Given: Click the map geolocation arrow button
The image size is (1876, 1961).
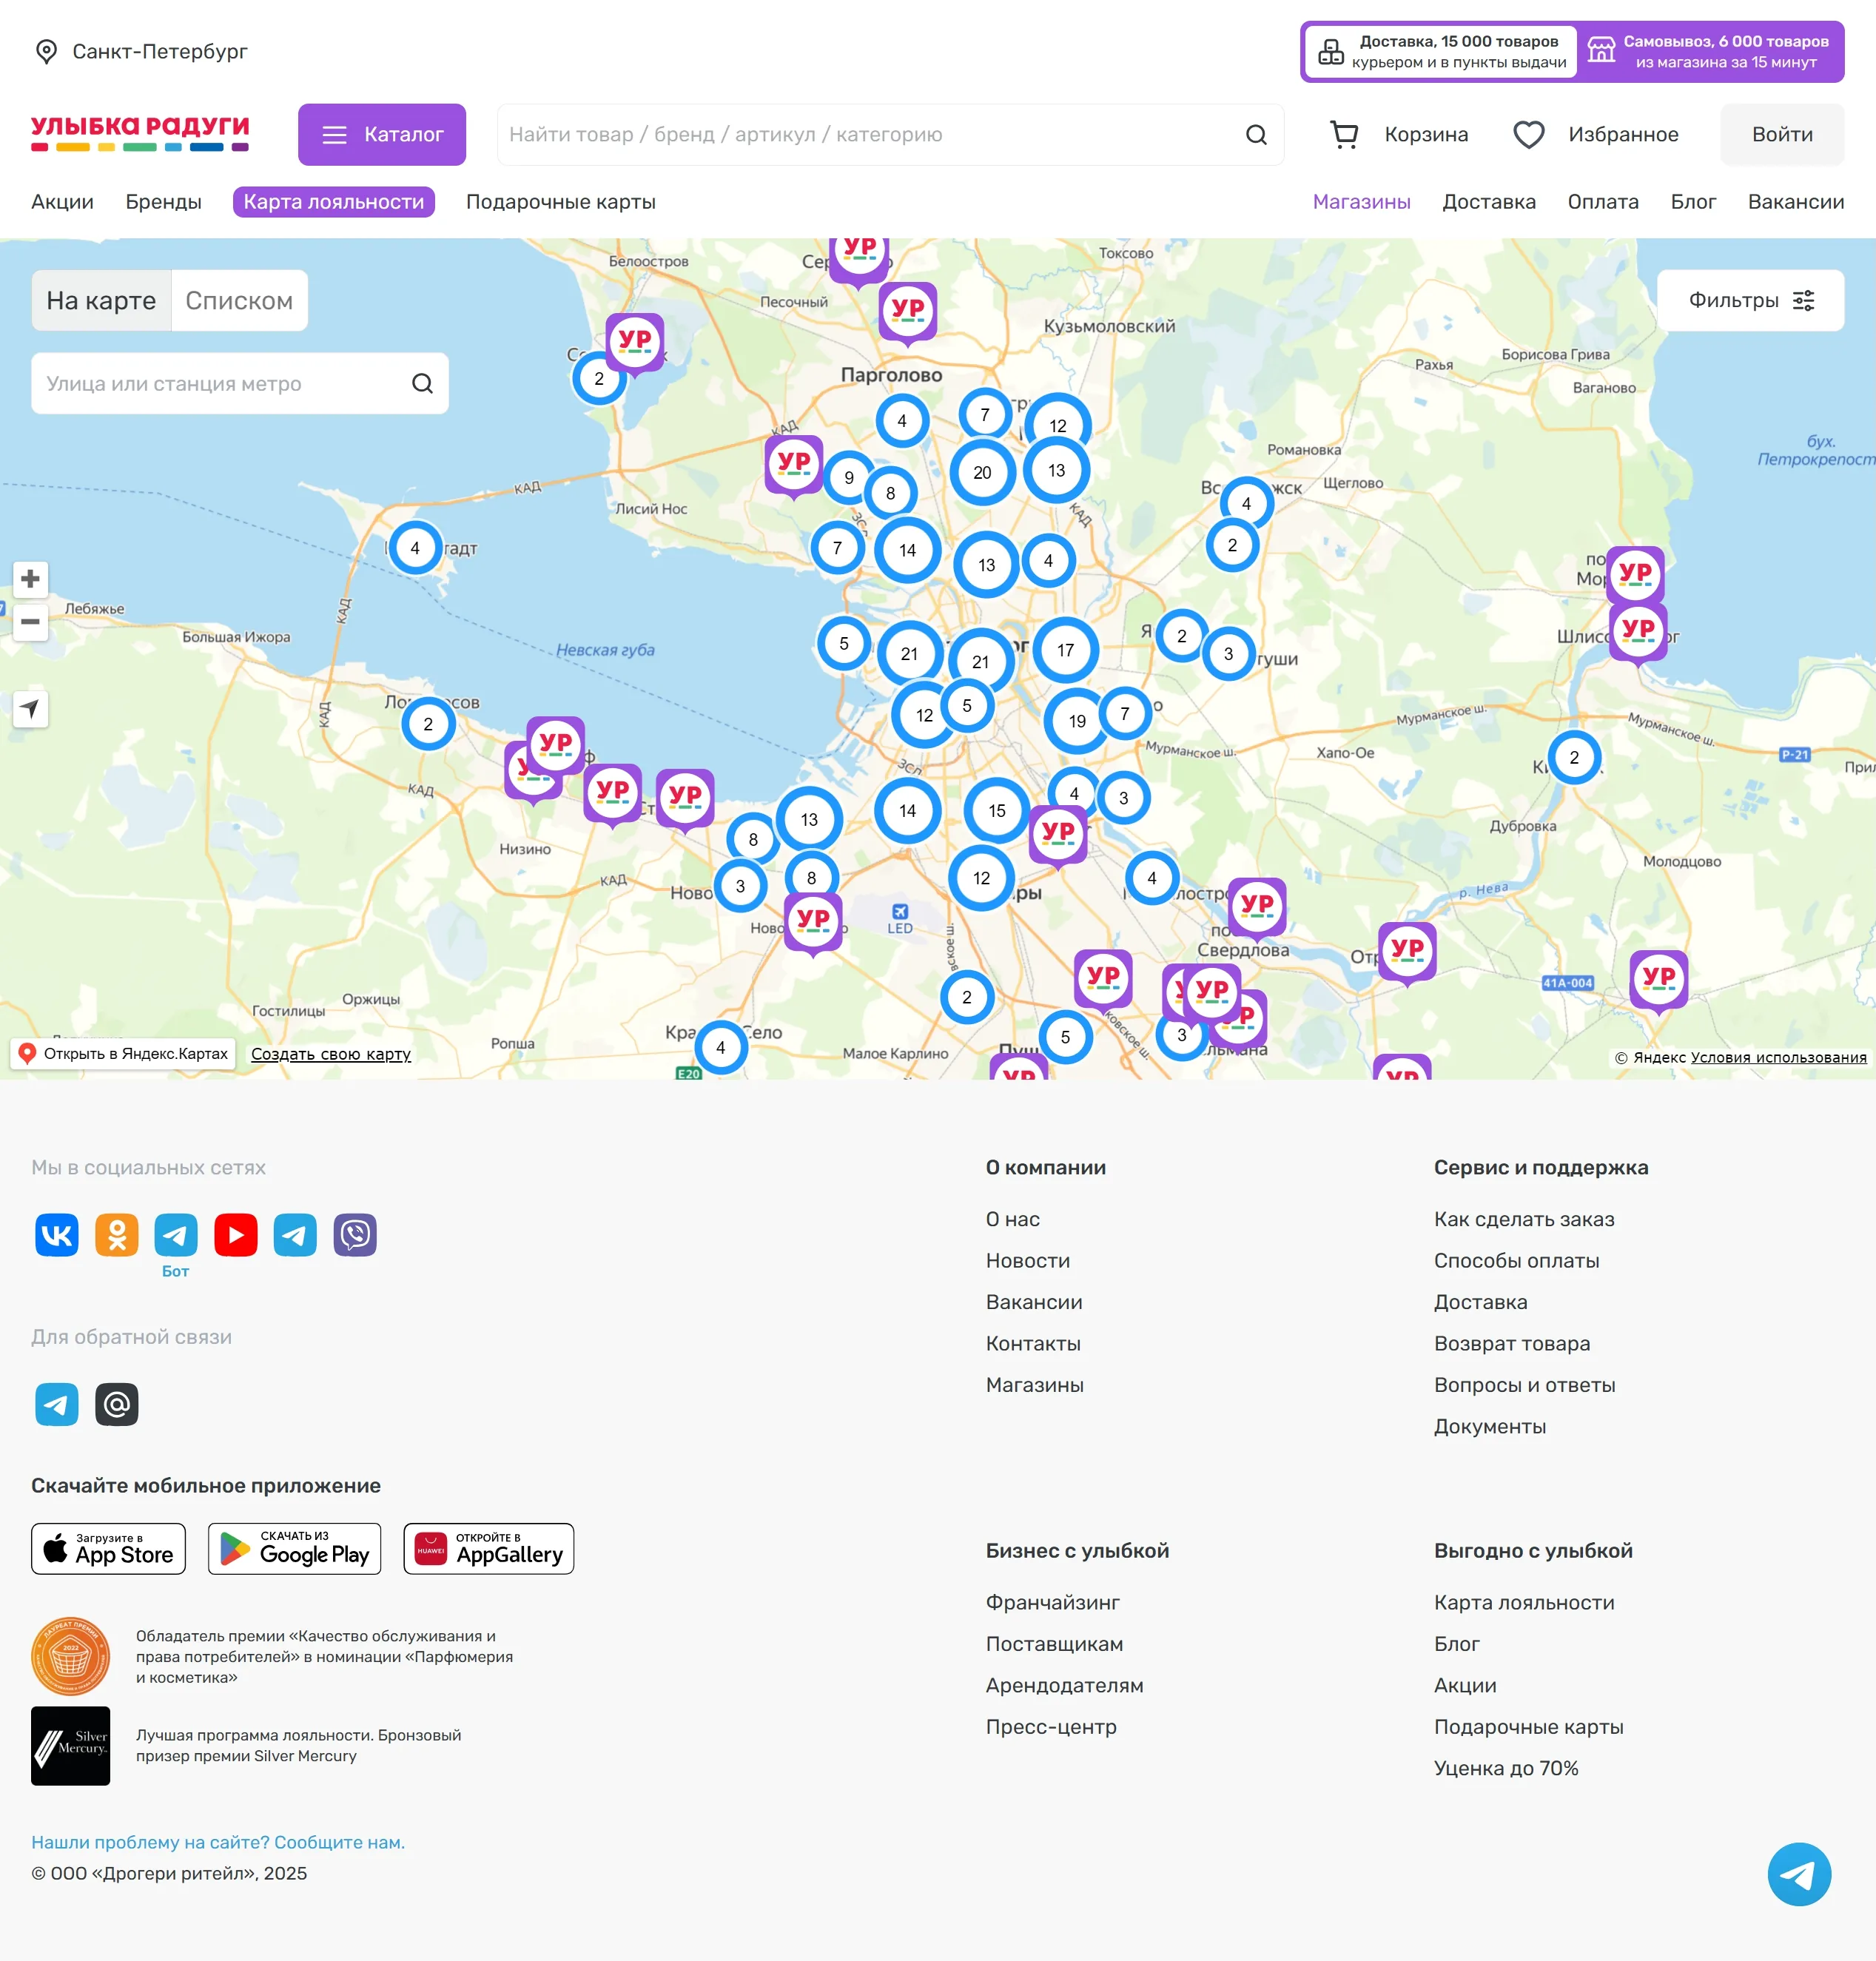Looking at the screenshot, I should coord(30,709).
